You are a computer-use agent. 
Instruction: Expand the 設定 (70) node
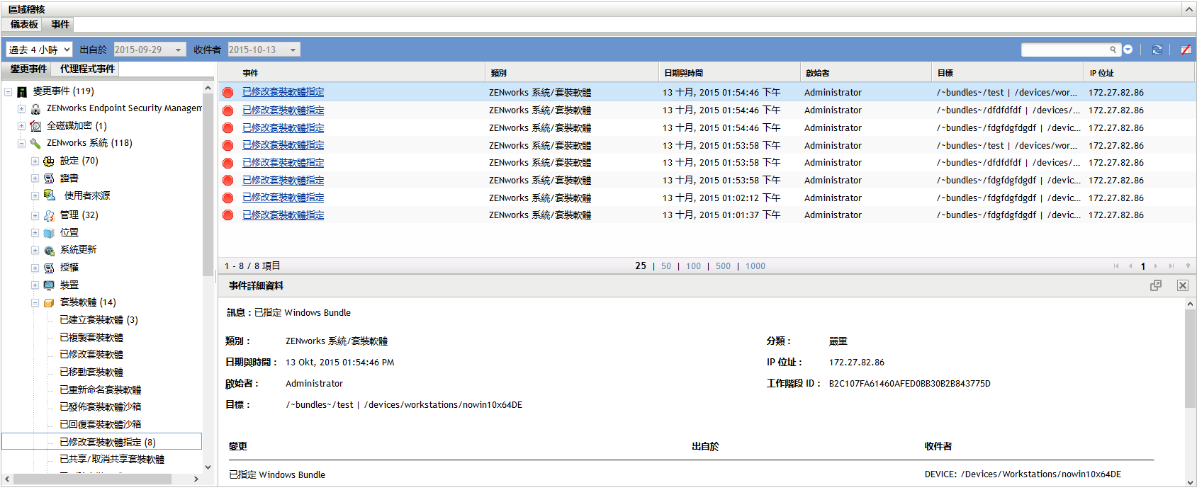[35, 161]
